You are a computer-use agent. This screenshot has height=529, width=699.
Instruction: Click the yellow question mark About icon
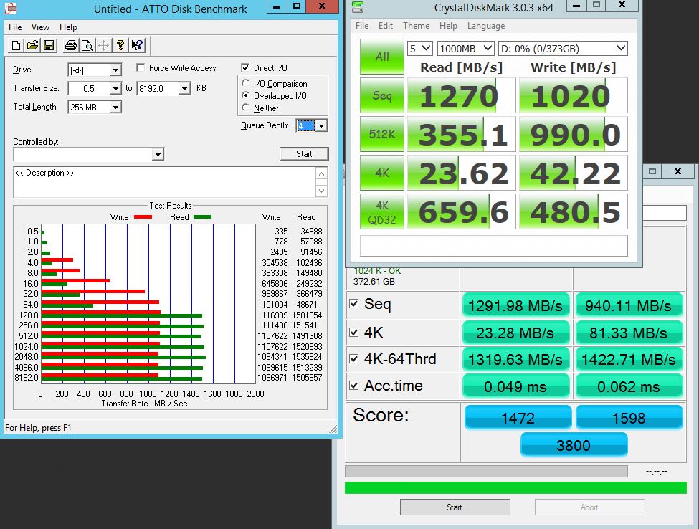coord(120,46)
